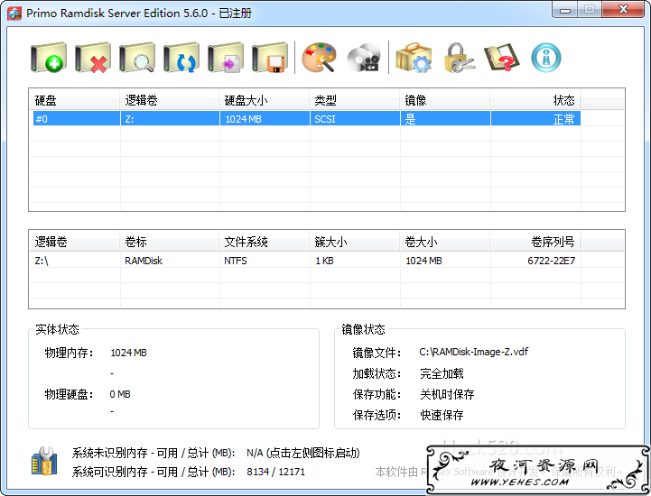Click the create new ramdisk icon
This screenshot has width=651, height=496.
click(49, 58)
